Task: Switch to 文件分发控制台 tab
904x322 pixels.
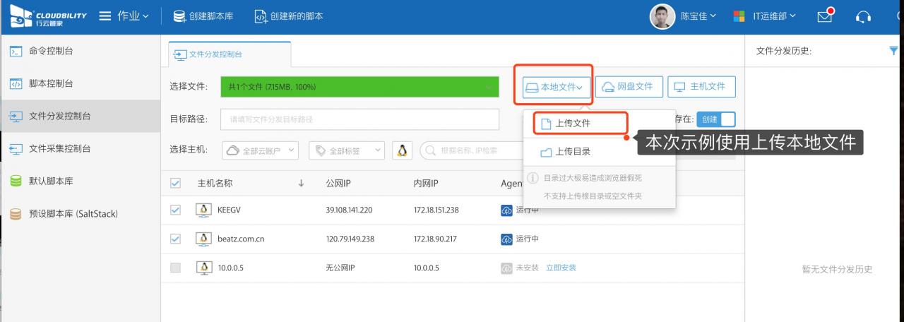Action: tap(230, 54)
